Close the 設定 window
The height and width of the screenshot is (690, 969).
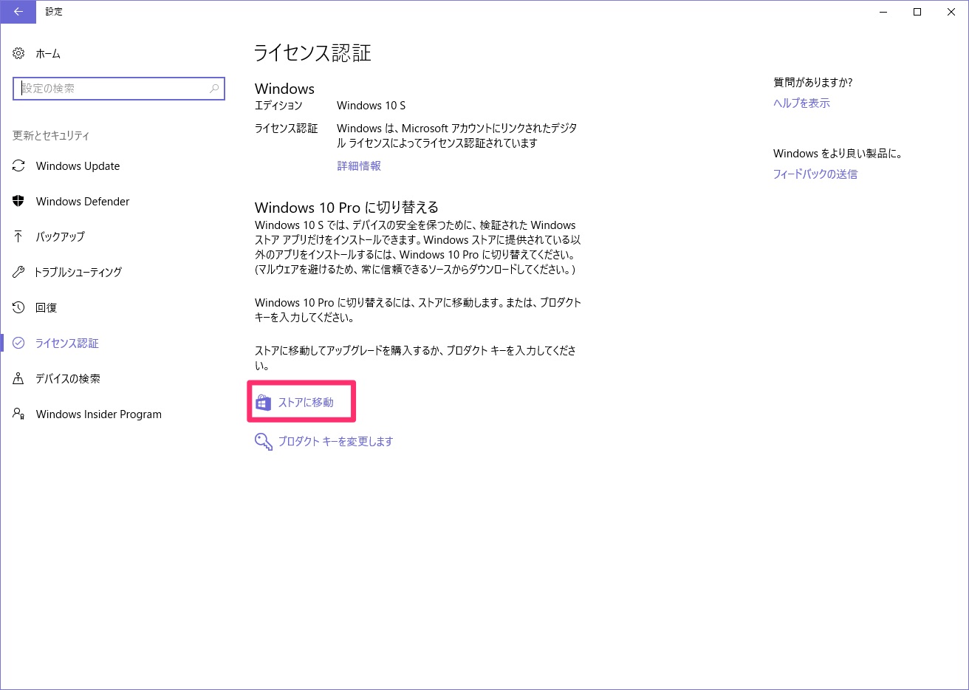(x=951, y=12)
